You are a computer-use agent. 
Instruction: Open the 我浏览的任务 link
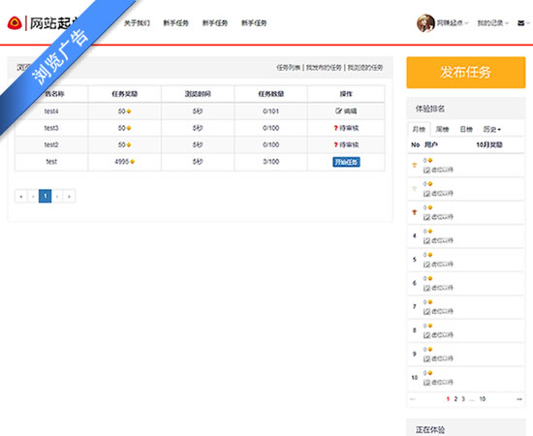pyautogui.click(x=365, y=67)
